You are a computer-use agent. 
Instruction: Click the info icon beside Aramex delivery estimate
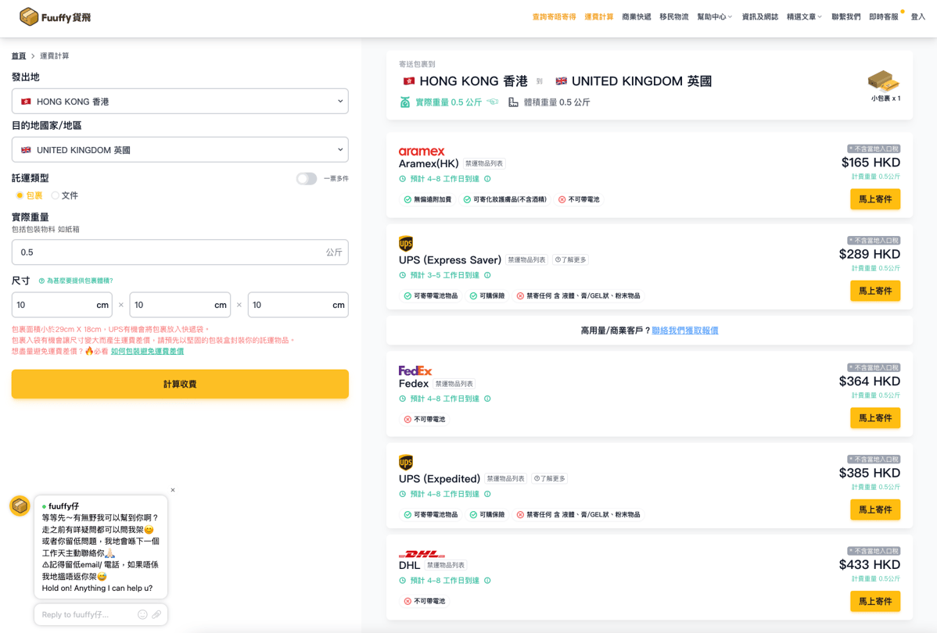487,179
